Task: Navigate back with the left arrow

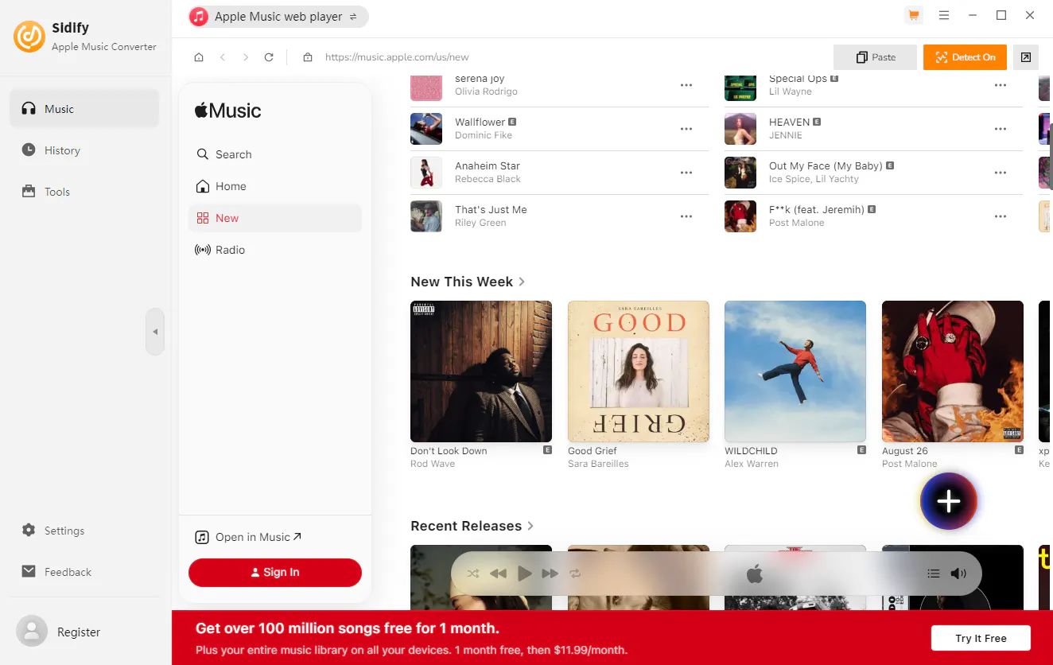Action: coord(223,57)
